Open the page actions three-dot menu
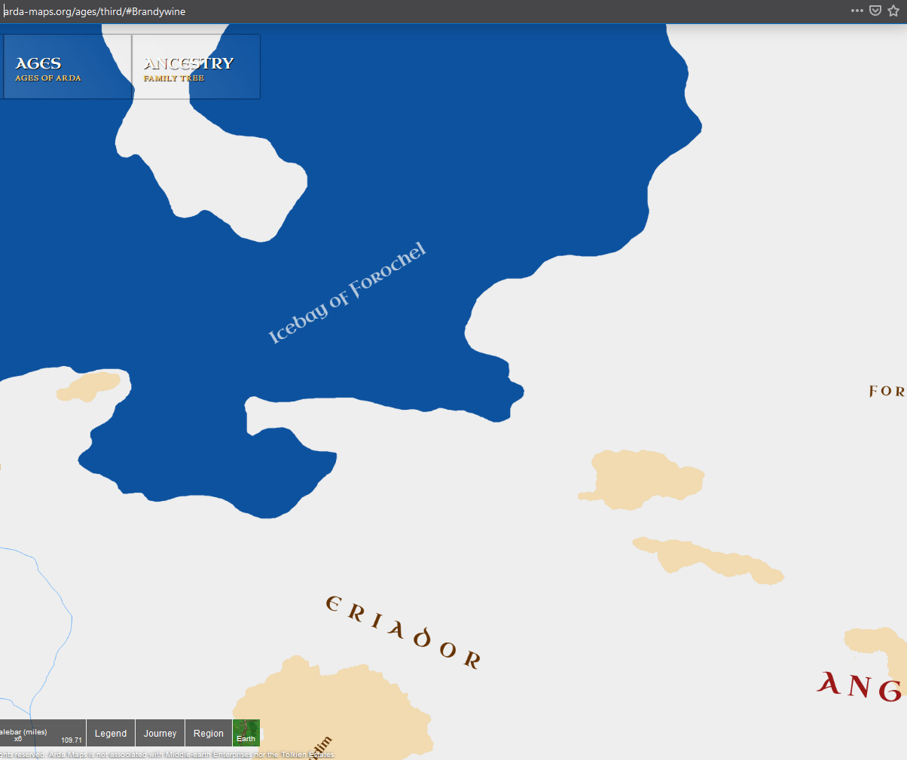Viewport: 907px width, 760px height. click(x=857, y=11)
